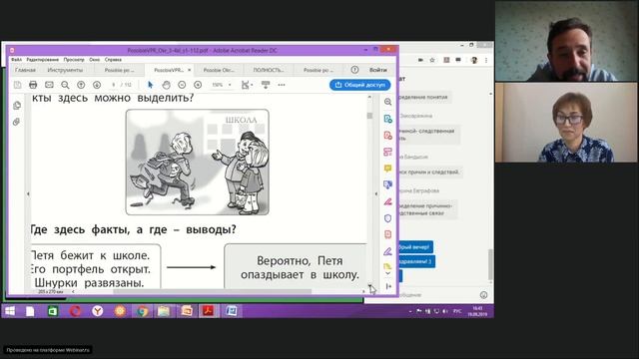Click the chat panel scrollbar
Screen dimensions: 639x359
pos(490,264)
